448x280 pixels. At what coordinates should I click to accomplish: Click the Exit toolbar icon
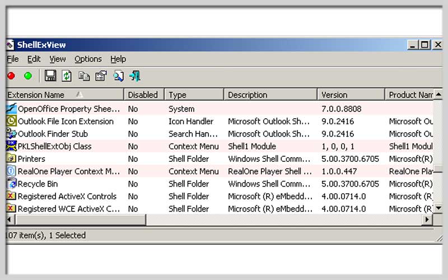135,76
